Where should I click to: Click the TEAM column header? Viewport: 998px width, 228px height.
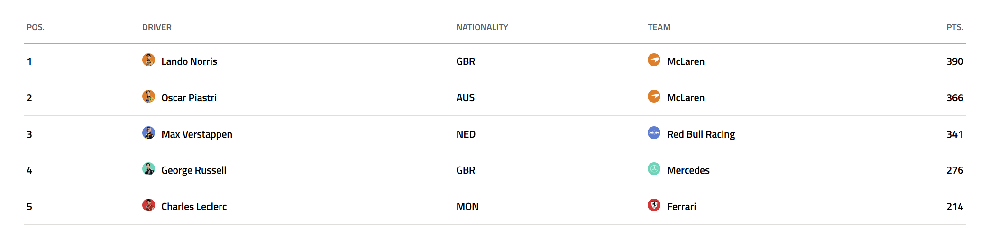659,27
